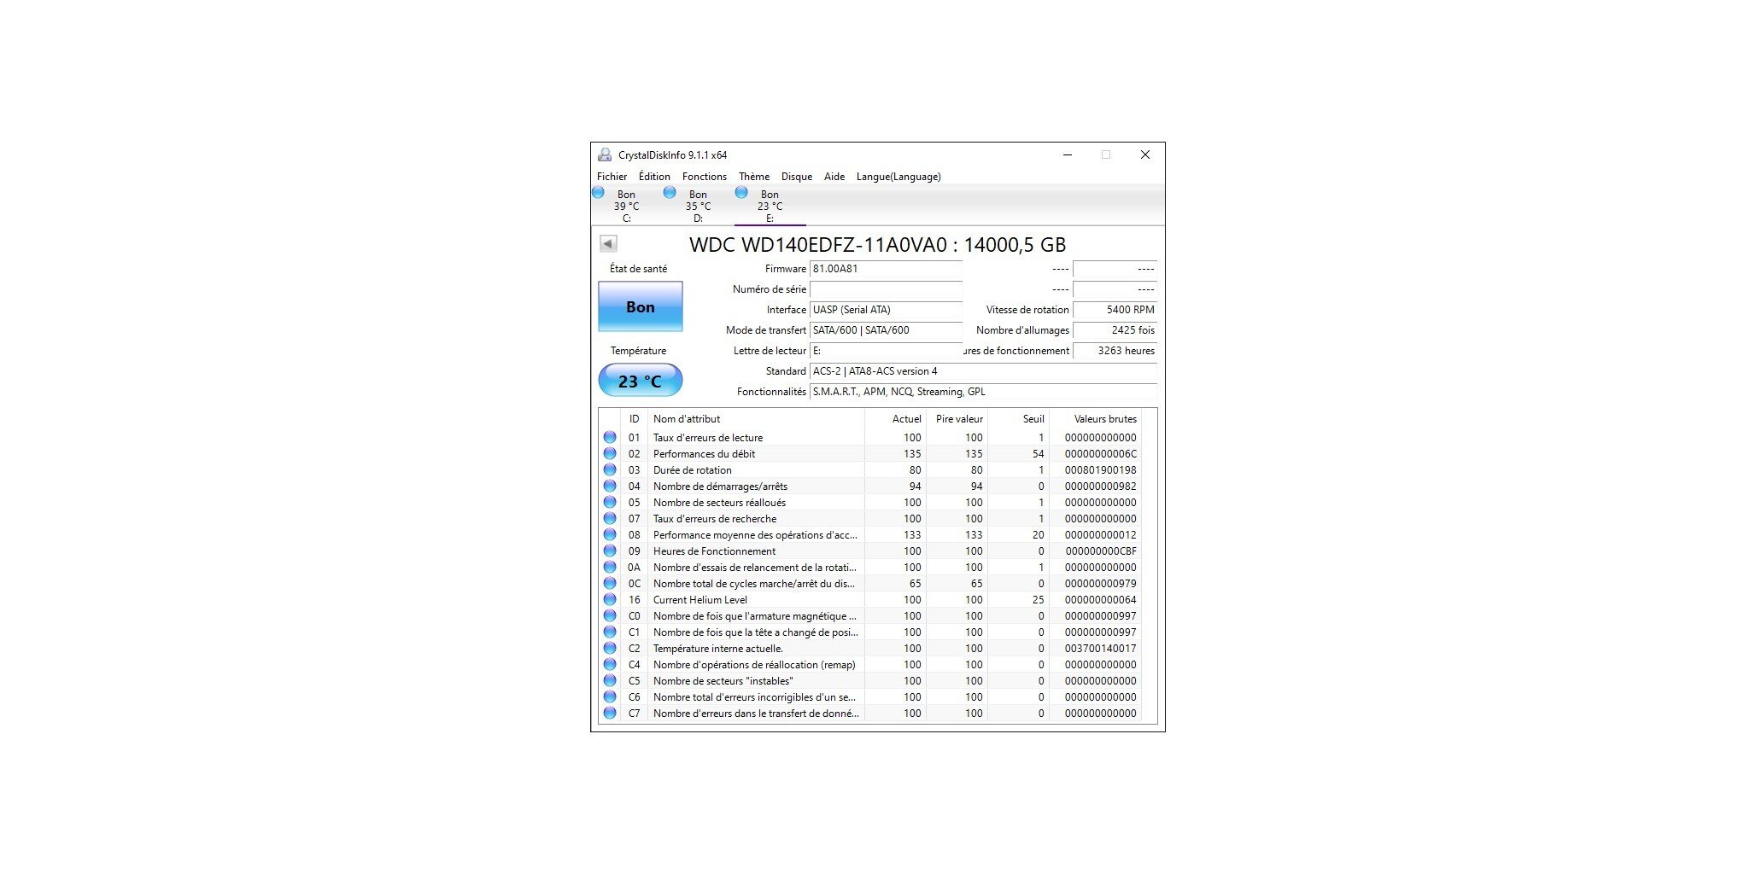The image size is (1756, 874).
Task: Click status orb for attribute C7 row
Action: click(610, 713)
